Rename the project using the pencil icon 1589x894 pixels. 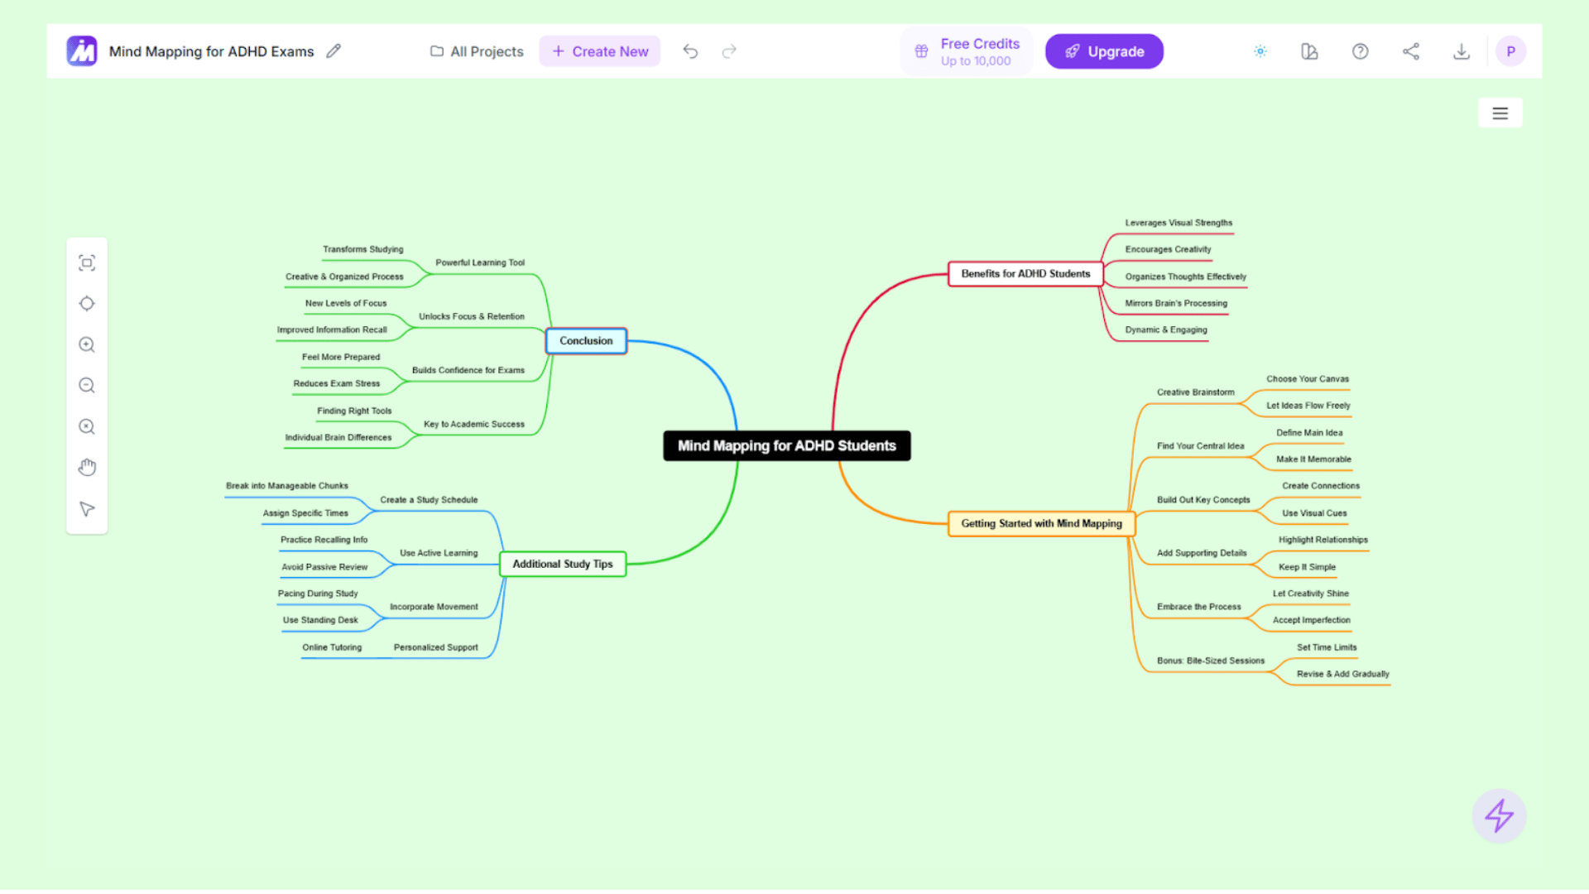click(334, 50)
